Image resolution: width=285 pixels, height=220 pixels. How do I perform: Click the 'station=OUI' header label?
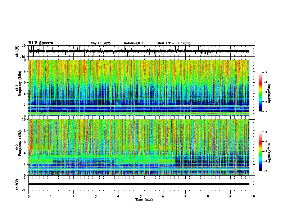coord(133,43)
